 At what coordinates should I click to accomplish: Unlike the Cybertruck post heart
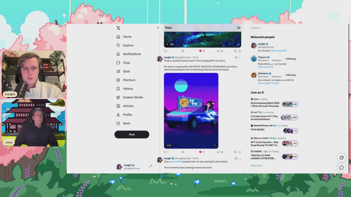tap(200, 152)
